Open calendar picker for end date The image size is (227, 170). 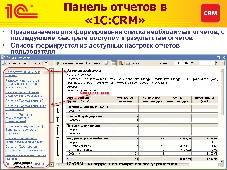click(x=217, y=63)
